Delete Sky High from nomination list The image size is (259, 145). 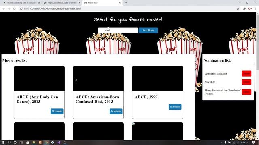(x=246, y=82)
